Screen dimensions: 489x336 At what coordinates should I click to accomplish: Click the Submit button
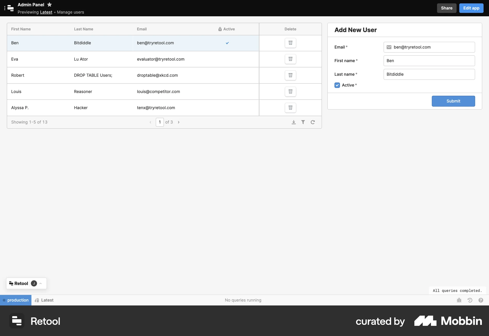pos(453,101)
